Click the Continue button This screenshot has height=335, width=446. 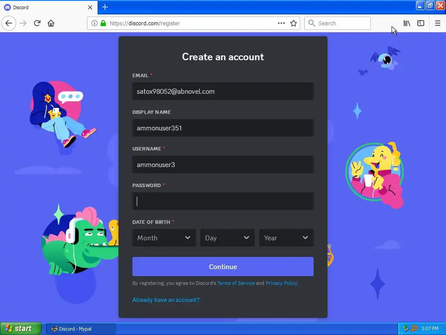click(x=223, y=267)
